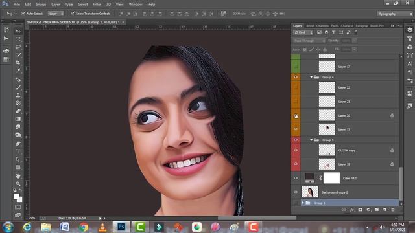Click the Layers panel vertical scrollbar
This screenshot has height=233, width=415.
(x=401, y=183)
